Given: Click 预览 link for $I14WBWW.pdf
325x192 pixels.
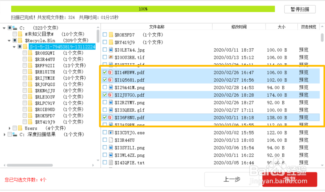Looking at the screenshot, I should (x=304, y=72).
